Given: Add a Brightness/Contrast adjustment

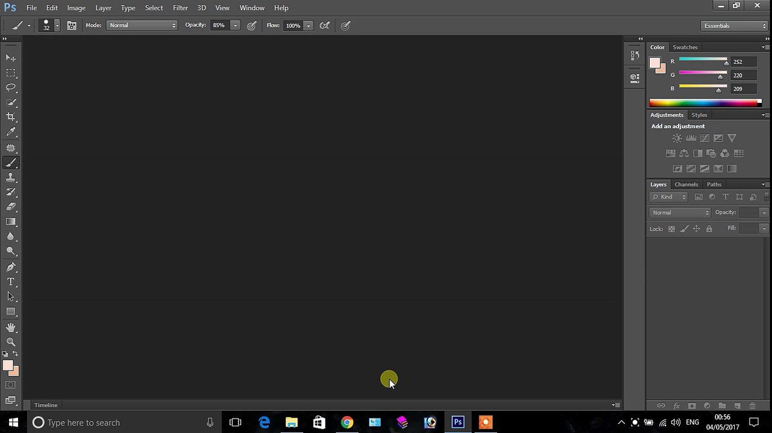Looking at the screenshot, I should 677,138.
